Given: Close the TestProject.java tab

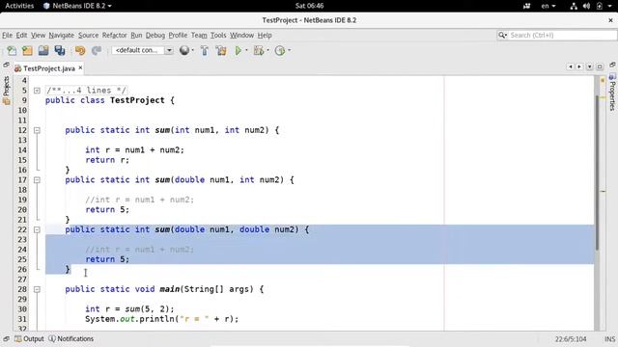Looking at the screenshot, I should 80,67.
